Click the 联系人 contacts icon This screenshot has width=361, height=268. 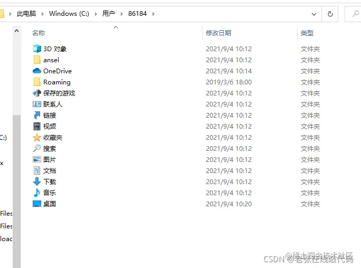[x=37, y=104]
